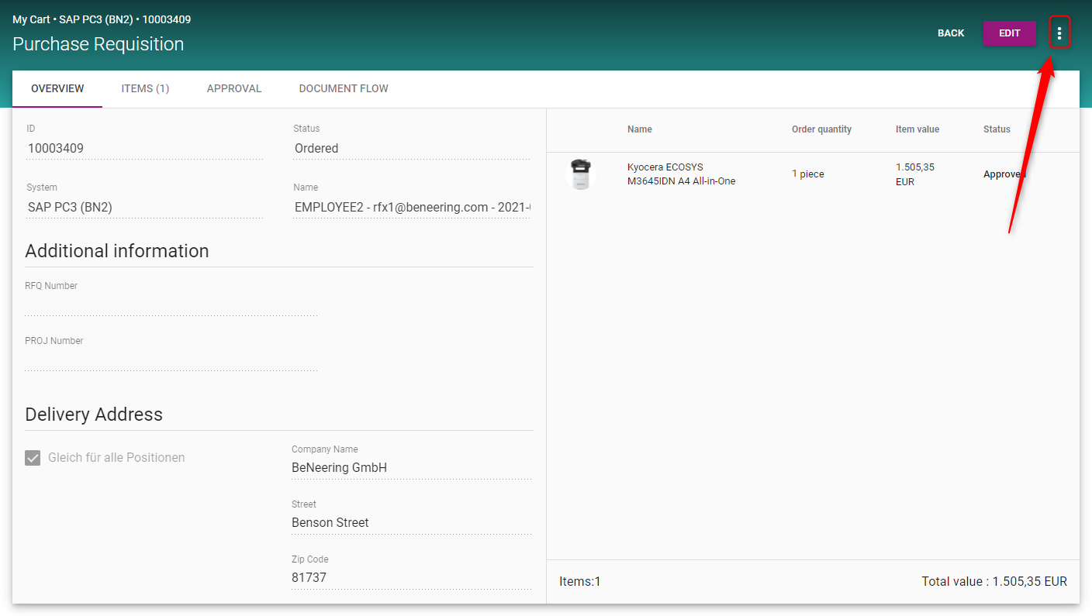
Task: Click the System field SAP PC3 (BN2)
Action: coord(143,208)
